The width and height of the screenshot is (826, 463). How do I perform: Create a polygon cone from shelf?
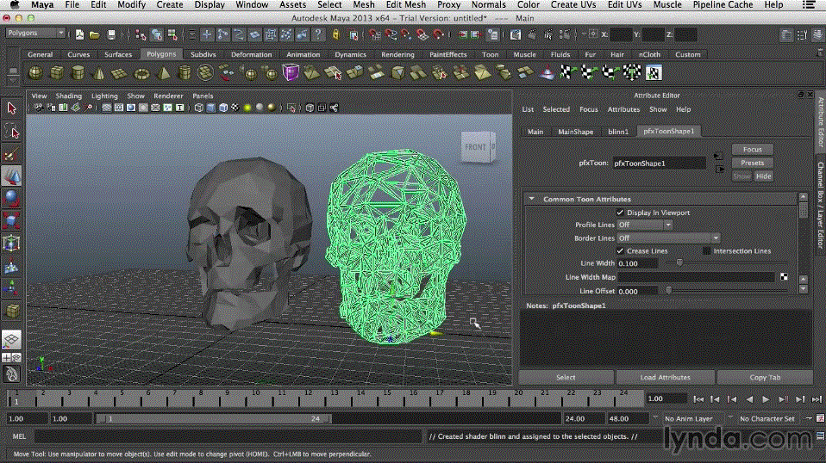[x=99, y=72]
